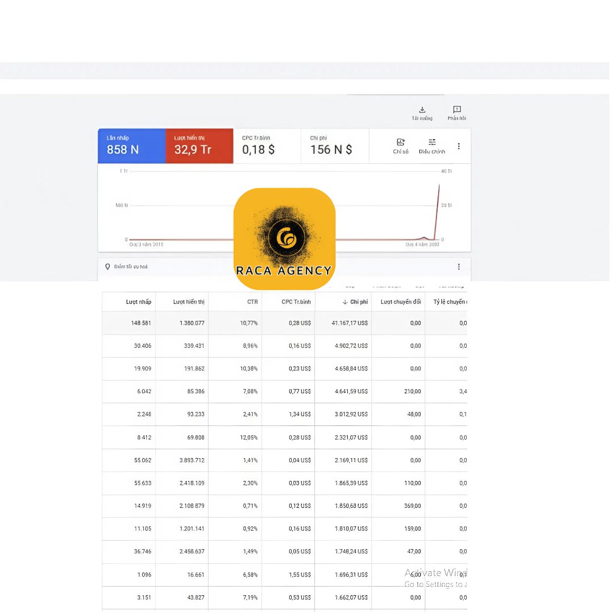
Task: Click the impressions cell 1.380.077
Action: [x=192, y=323]
